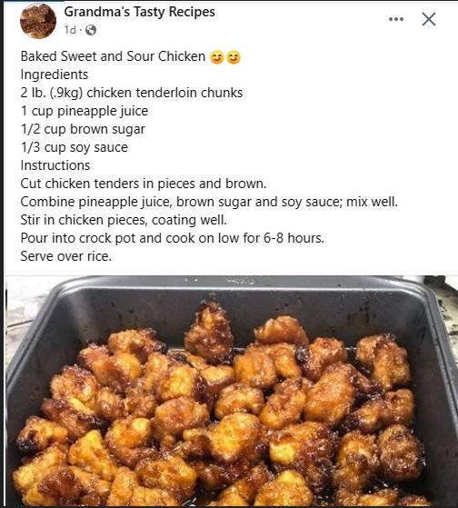Click the Serve over rice line
Viewport: 458px width, 508px height.
(x=66, y=256)
